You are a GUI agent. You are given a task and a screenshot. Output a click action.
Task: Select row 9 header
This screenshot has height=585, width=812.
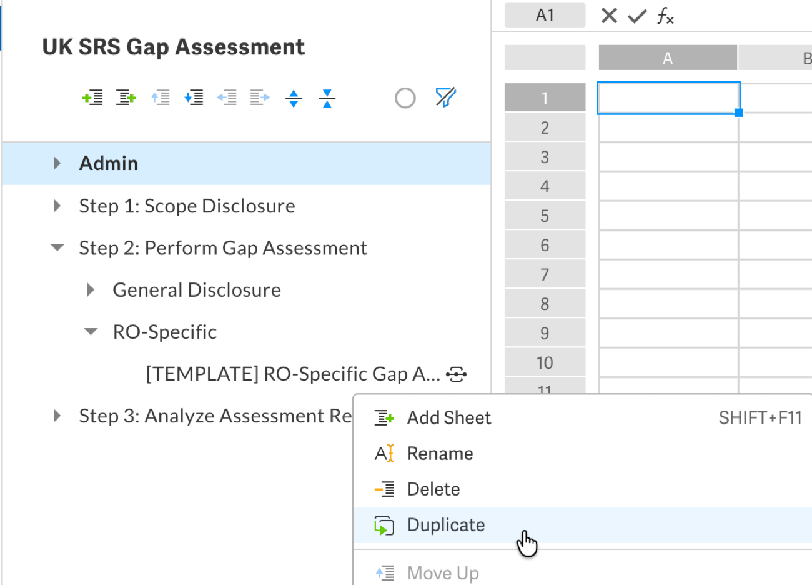pyautogui.click(x=545, y=333)
